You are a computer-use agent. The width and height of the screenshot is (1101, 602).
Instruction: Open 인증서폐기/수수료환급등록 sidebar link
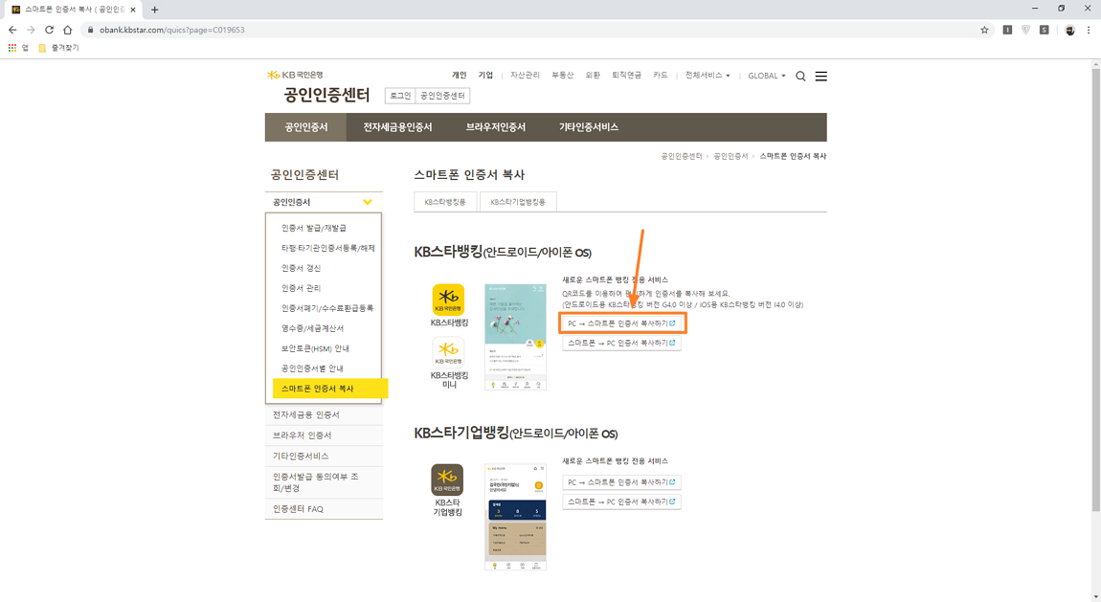tap(327, 308)
